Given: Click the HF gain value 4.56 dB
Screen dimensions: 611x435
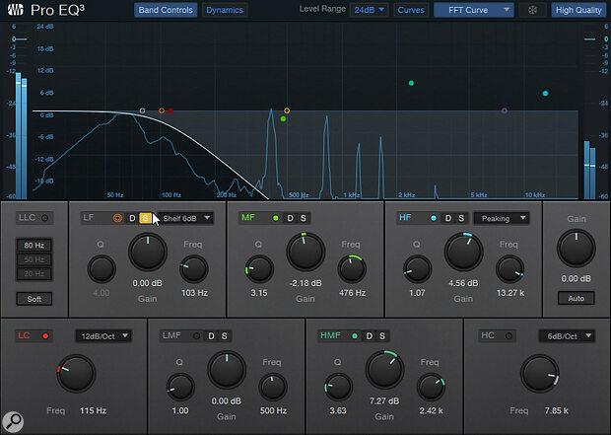Looking at the screenshot, I should pyautogui.click(x=463, y=283).
